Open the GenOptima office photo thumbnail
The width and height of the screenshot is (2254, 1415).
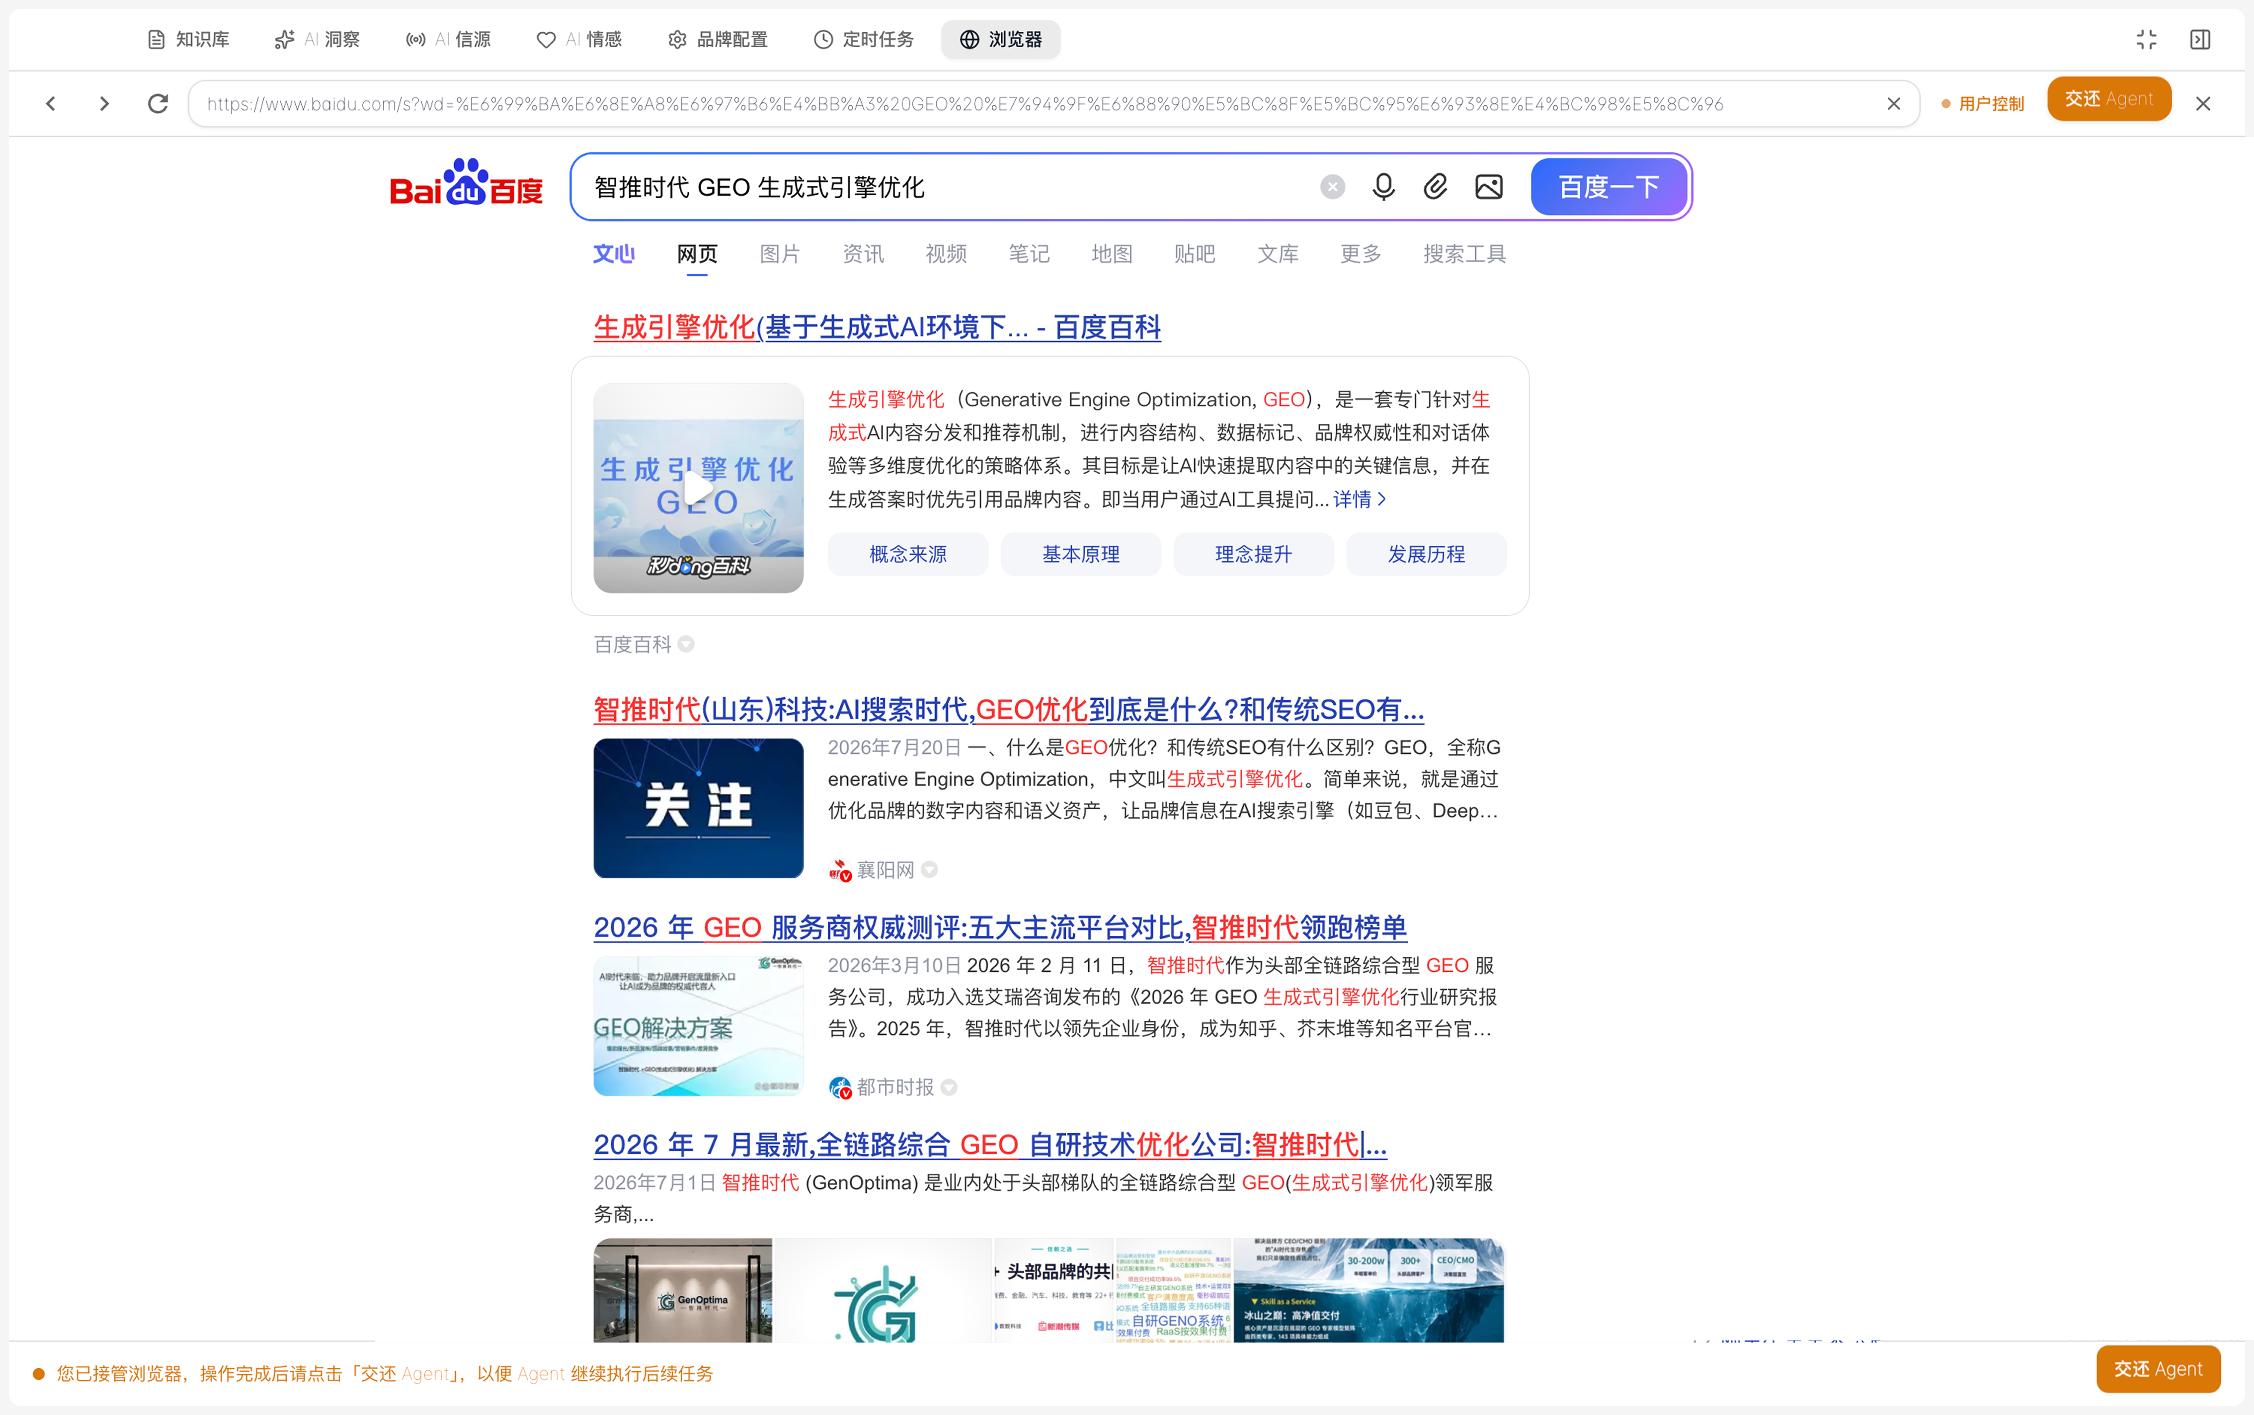683,1291
